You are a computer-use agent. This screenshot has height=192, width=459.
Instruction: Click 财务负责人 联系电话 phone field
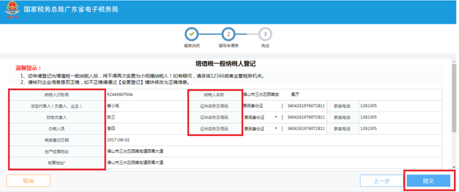(400, 117)
